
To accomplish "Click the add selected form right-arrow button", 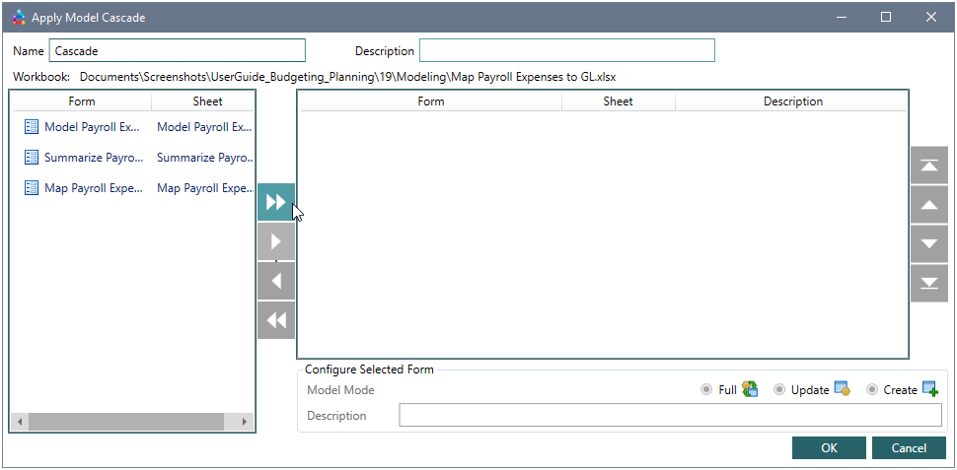I will (x=276, y=241).
